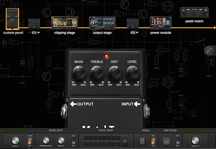Toggle the input Lock switch
The width and height of the screenshot is (216, 149).
coord(30,141)
